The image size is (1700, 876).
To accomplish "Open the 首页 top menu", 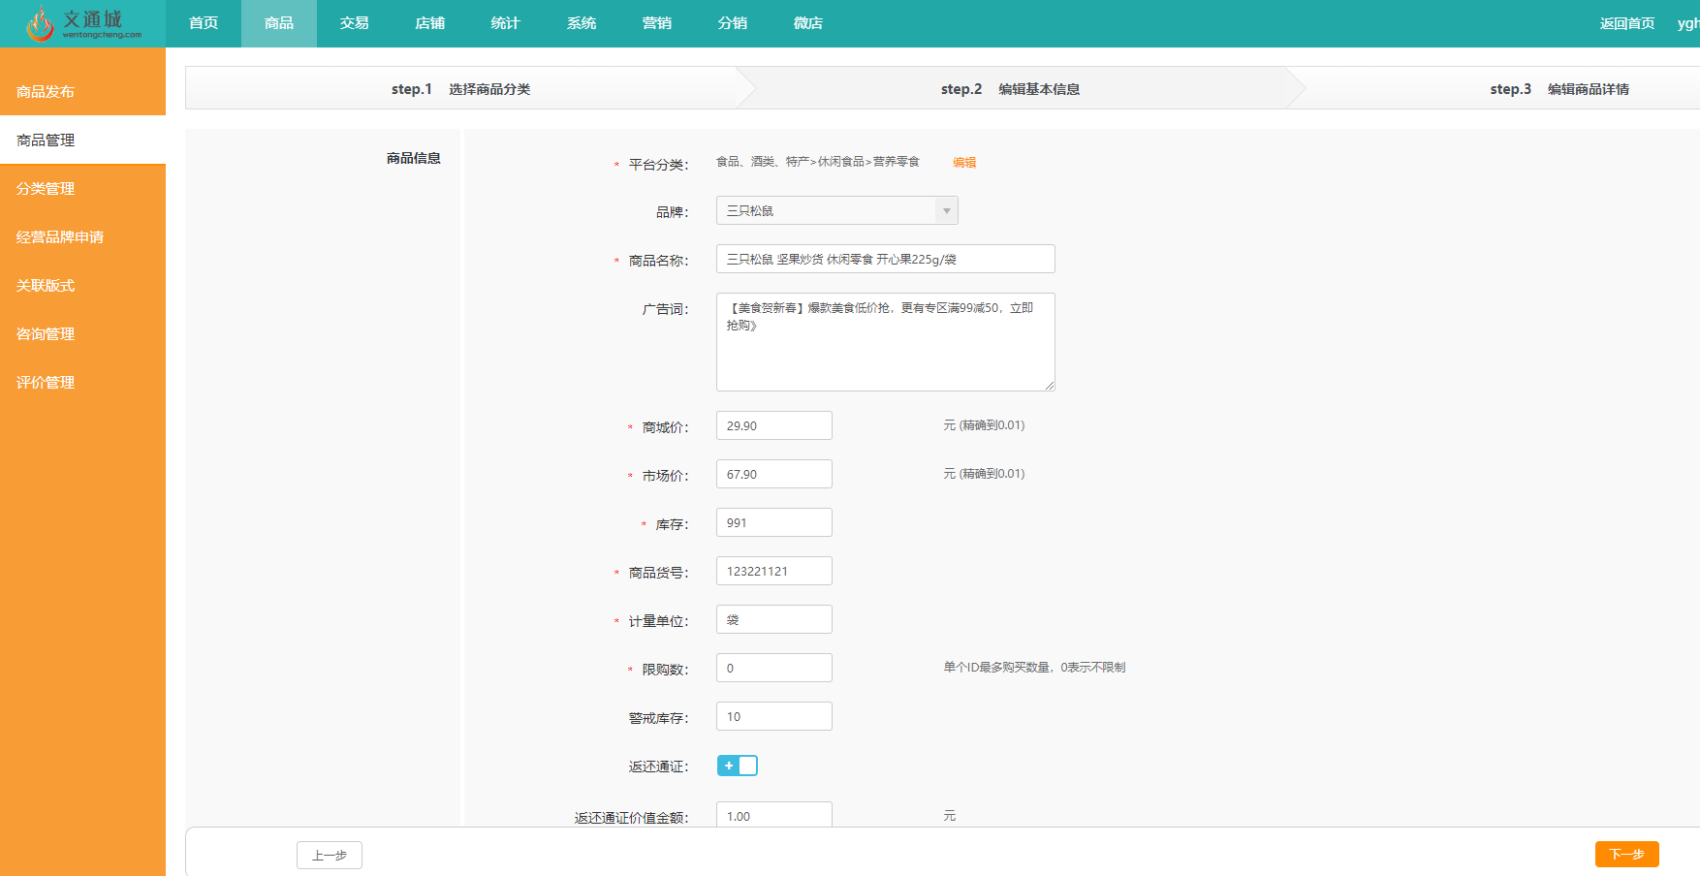I will point(204,23).
